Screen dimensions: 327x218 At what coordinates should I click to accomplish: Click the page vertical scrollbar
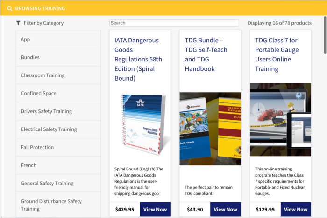[325, 35]
